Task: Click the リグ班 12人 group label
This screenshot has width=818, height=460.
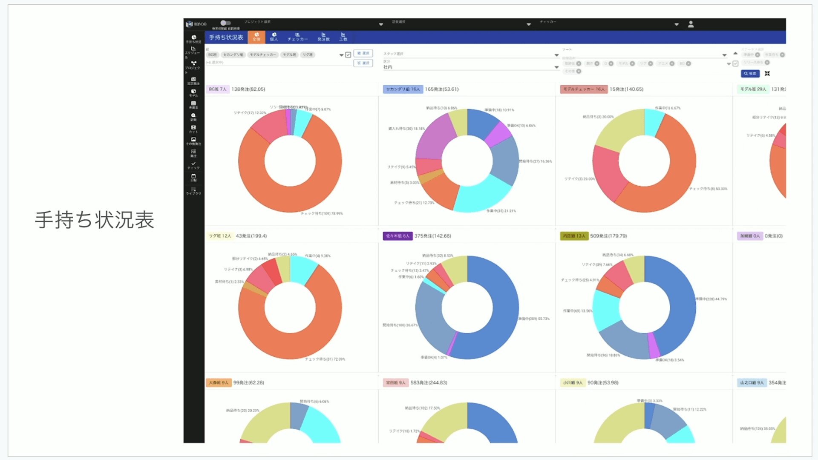Action: click(x=220, y=236)
